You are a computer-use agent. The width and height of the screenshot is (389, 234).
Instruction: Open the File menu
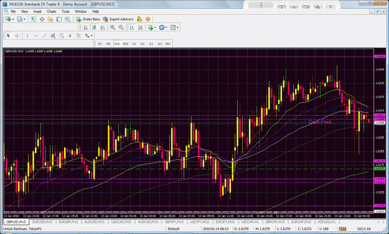(13, 11)
